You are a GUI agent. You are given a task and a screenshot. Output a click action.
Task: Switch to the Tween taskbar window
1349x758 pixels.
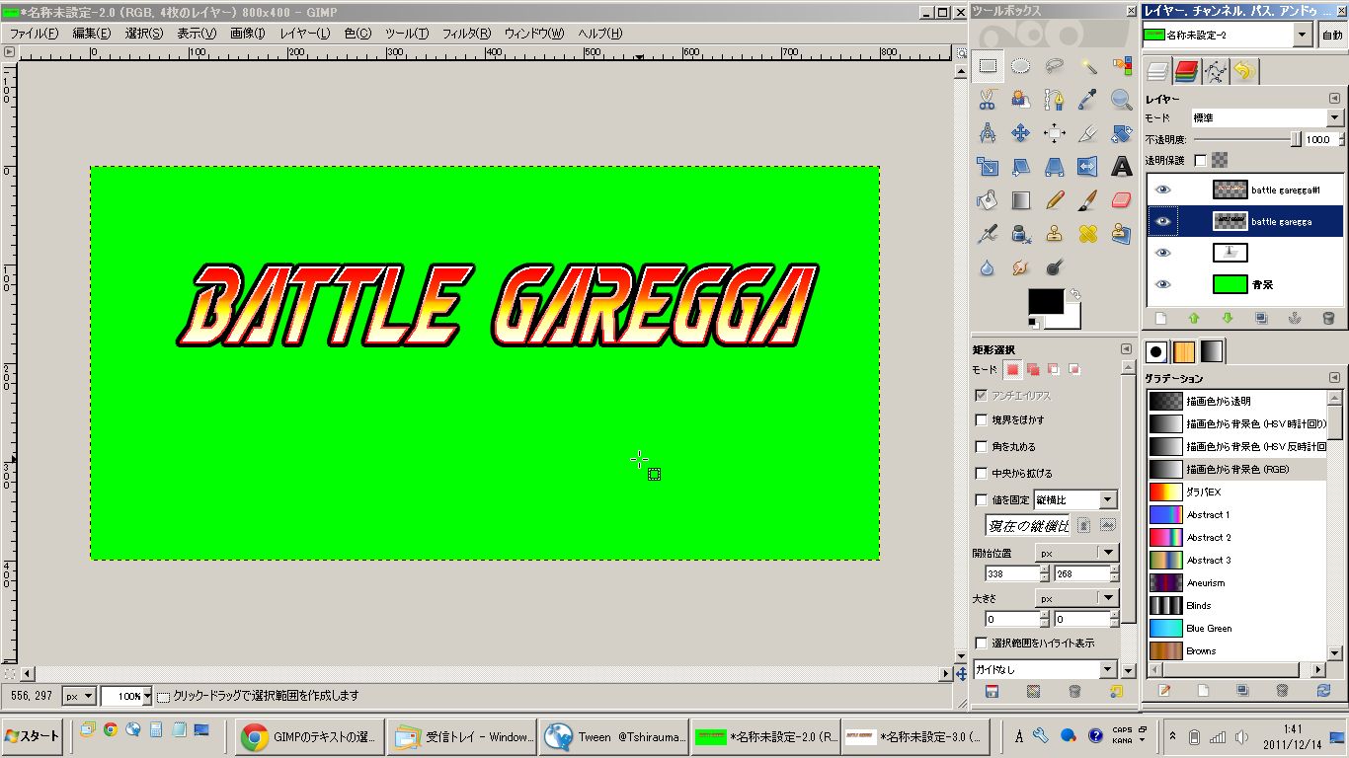tap(614, 736)
